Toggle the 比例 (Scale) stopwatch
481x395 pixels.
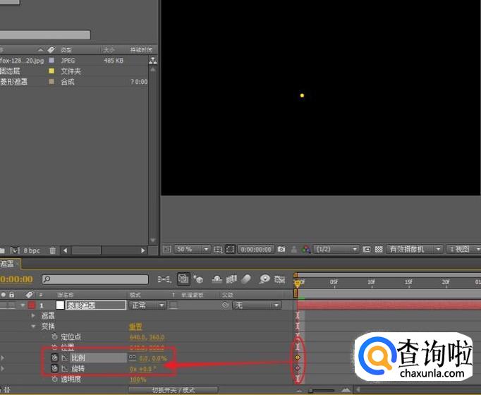pos(55,358)
